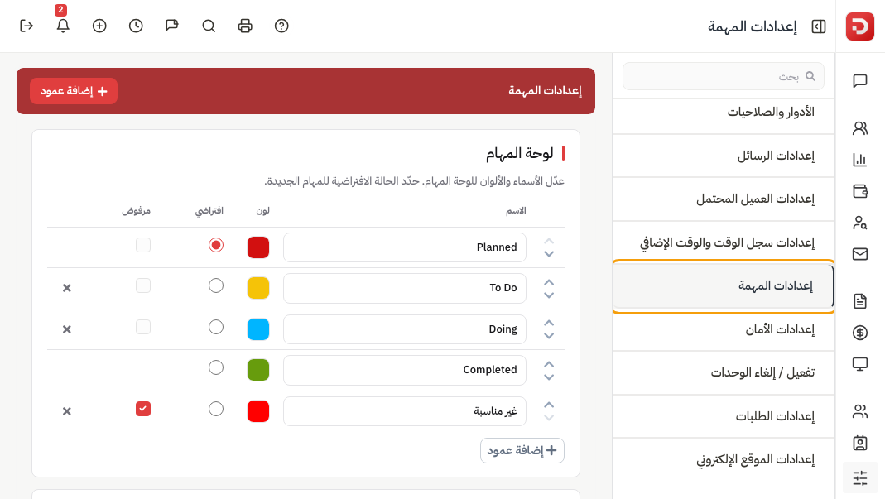The height and width of the screenshot is (499, 885).
Task: Open إعدادات سجل الوقت والوقت الإضافي
Action: tap(723, 242)
